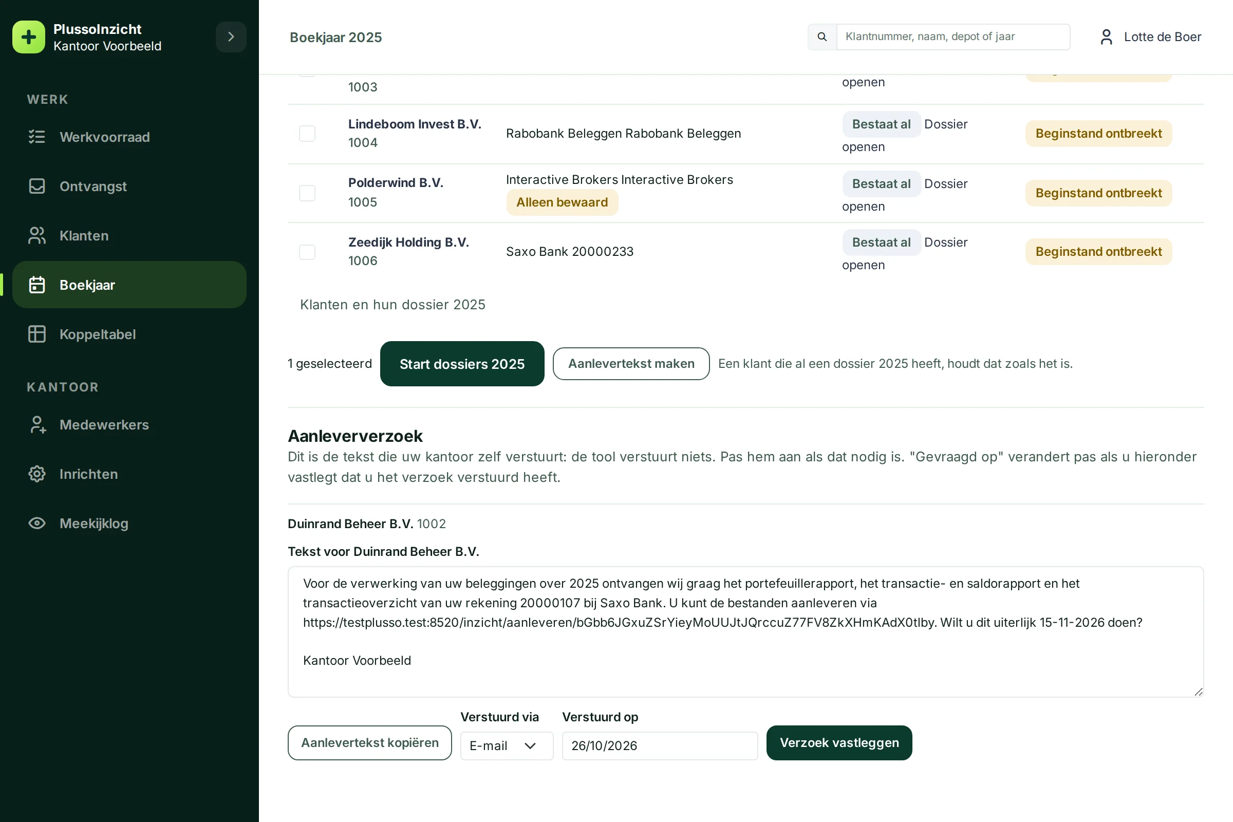Collapse sidebar with chevron button
The image size is (1233, 822).
click(231, 36)
